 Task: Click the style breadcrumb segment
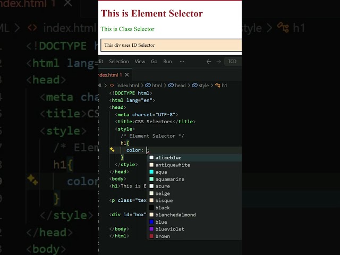click(201, 86)
